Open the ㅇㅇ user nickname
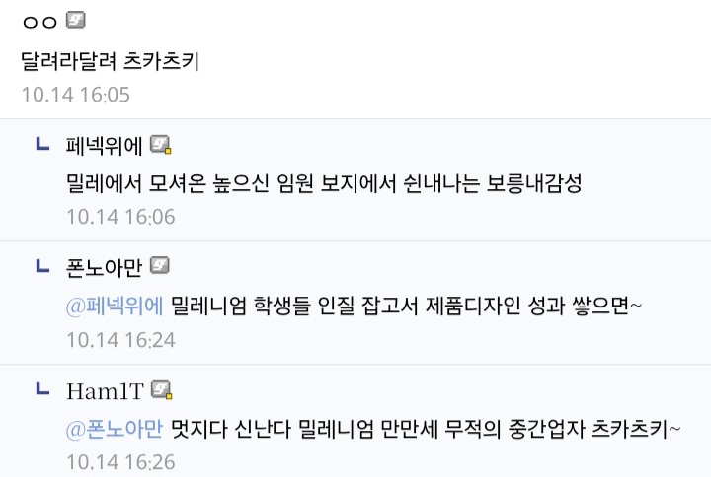 [x=39, y=21]
